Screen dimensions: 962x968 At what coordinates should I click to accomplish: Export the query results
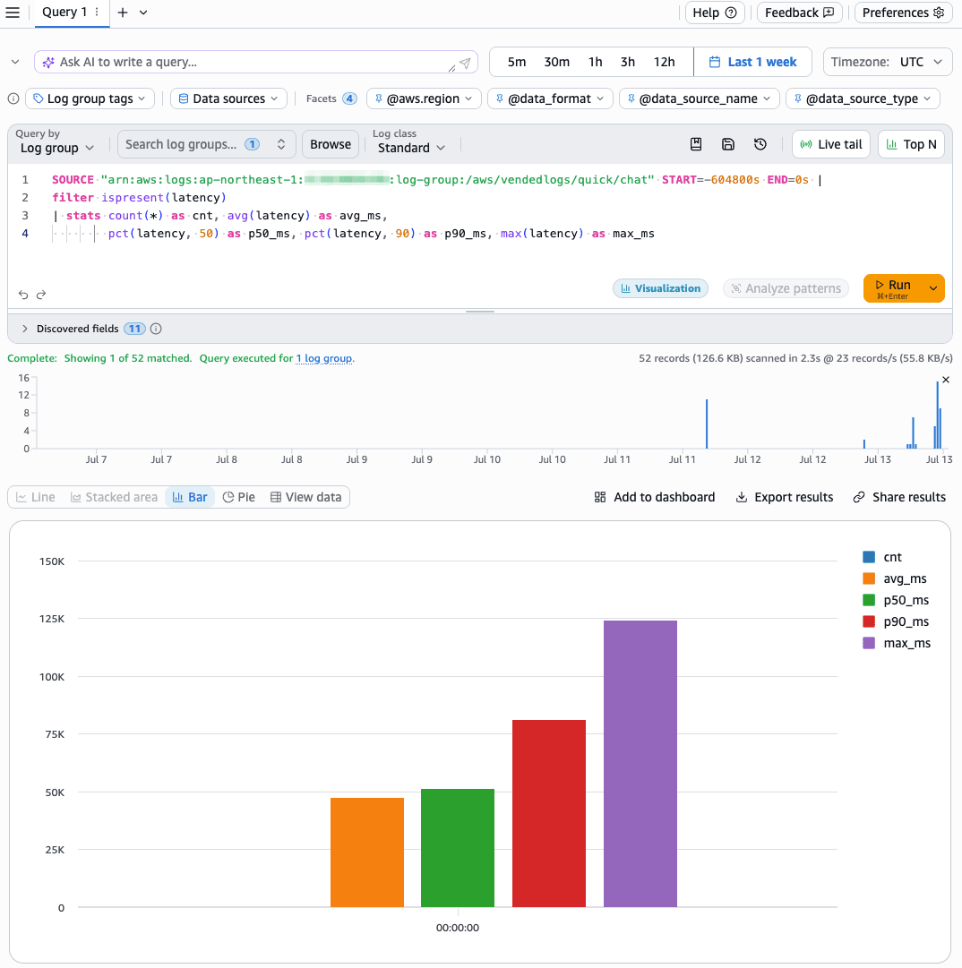click(x=785, y=497)
